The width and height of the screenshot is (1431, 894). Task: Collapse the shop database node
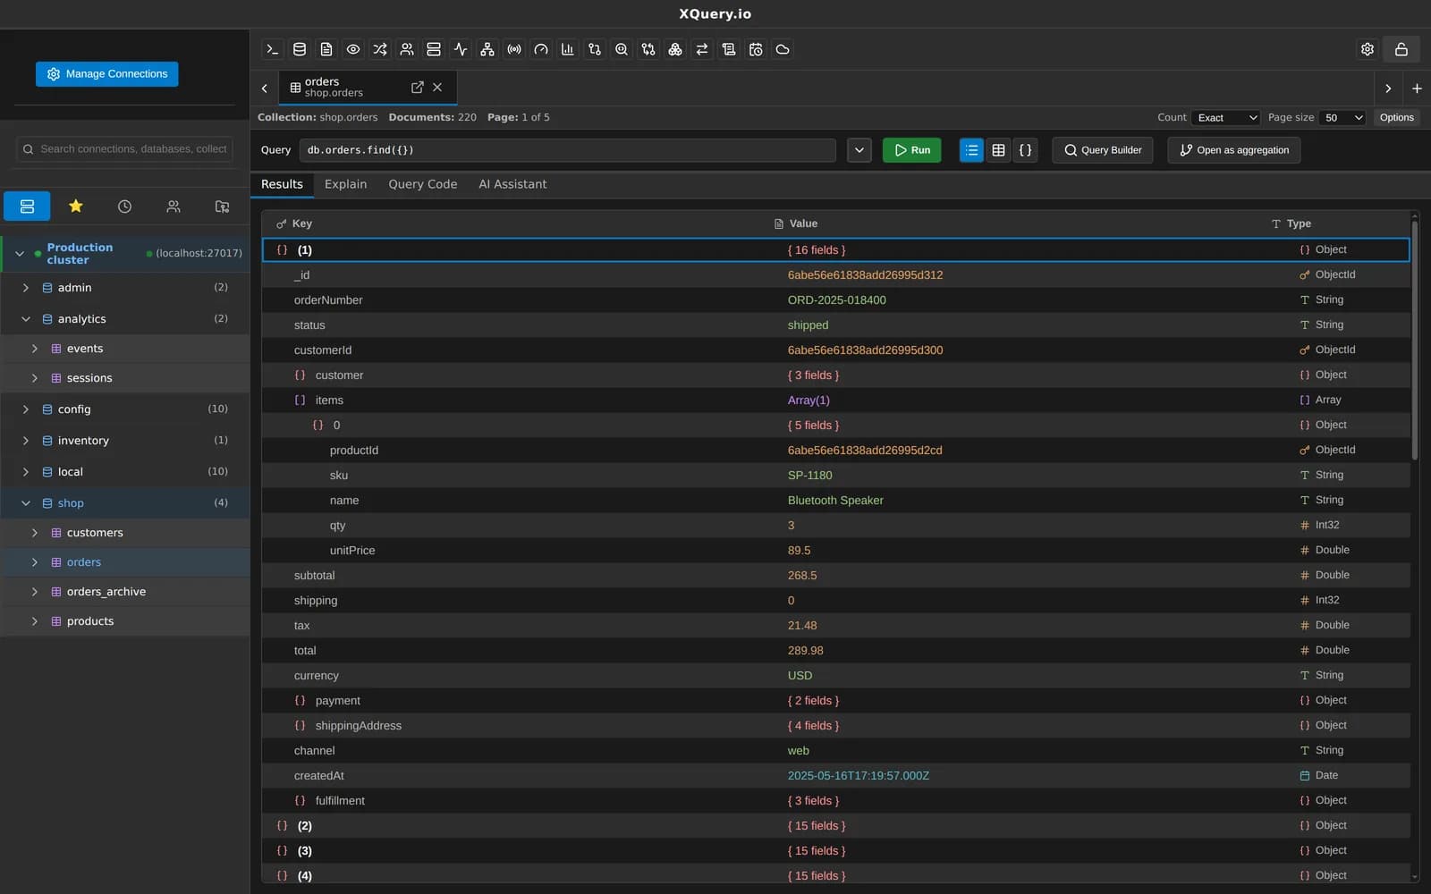26,503
